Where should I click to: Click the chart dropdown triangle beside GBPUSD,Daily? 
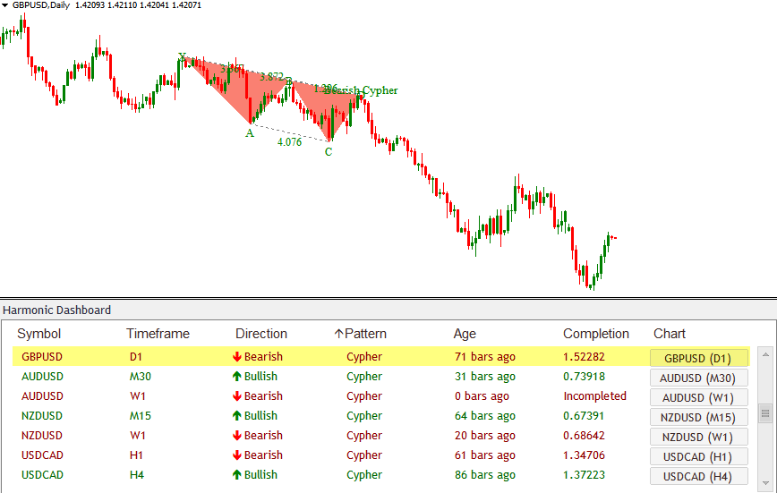pyautogui.click(x=5, y=5)
